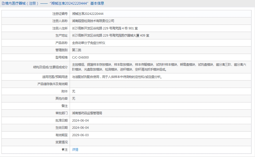Click the 变更情况 row label
255x157 pixels.
pyautogui.click(x=61, y=142)
